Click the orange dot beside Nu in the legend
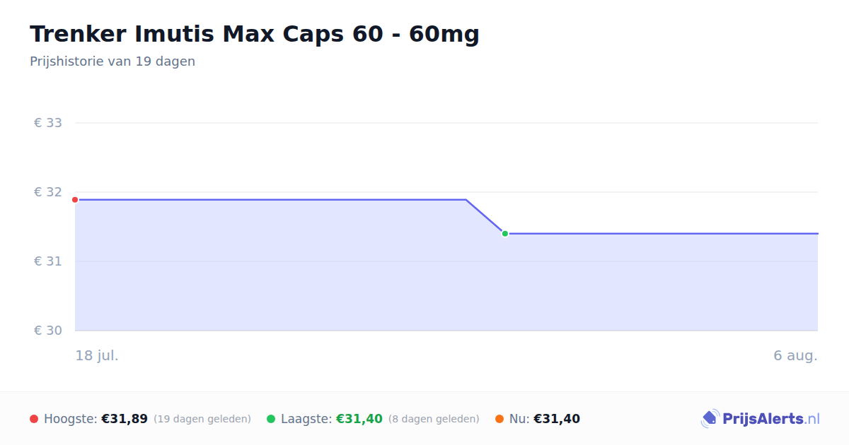This screenshot has width=849, height=445. [499, 419]
